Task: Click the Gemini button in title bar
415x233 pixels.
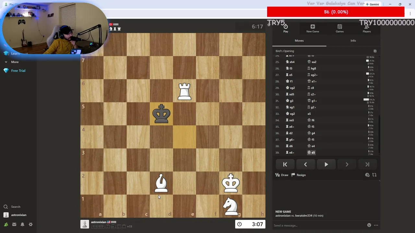Action: click(372, 4)
